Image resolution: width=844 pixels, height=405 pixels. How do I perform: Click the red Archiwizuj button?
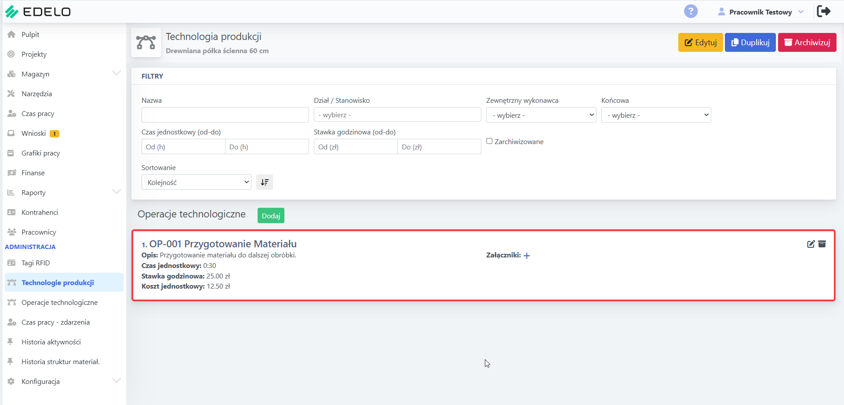807,43
